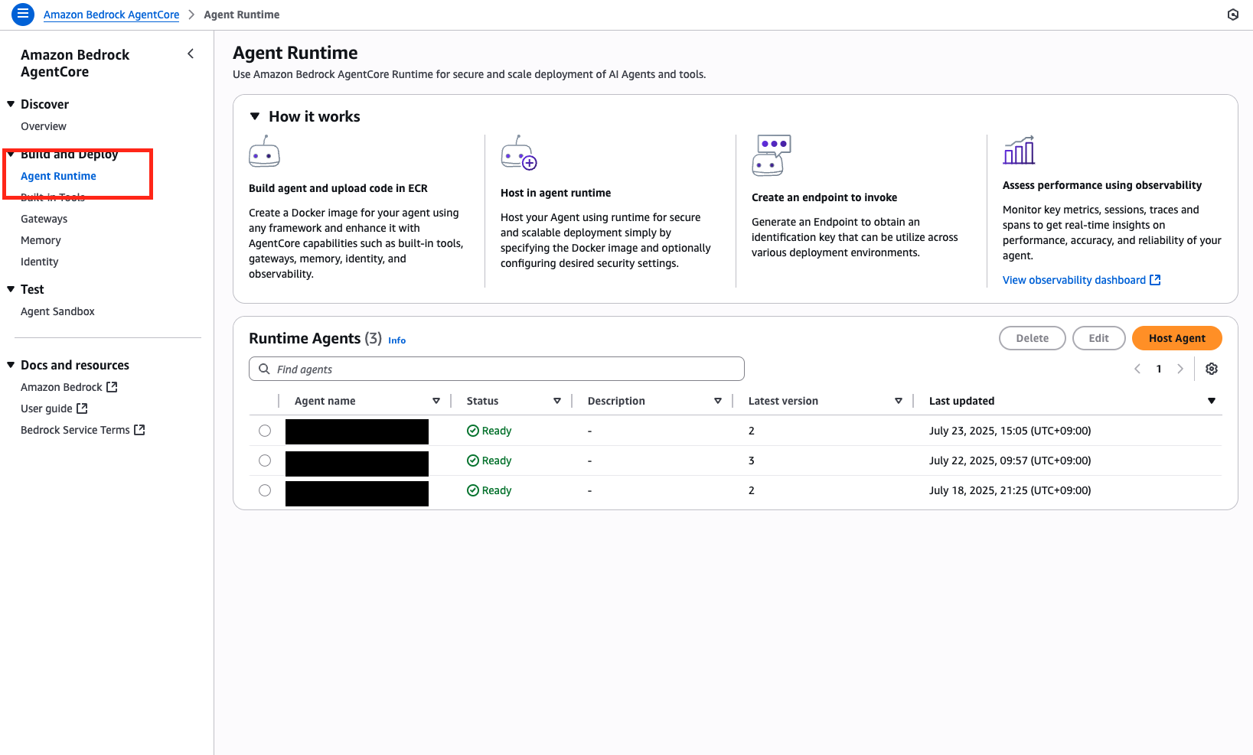Open the hamburger navigation menu

pyautogui.click(x=23, y=14)
